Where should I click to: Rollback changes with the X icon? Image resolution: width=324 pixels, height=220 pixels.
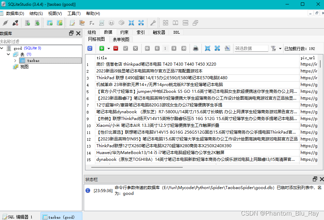(135, 48)
